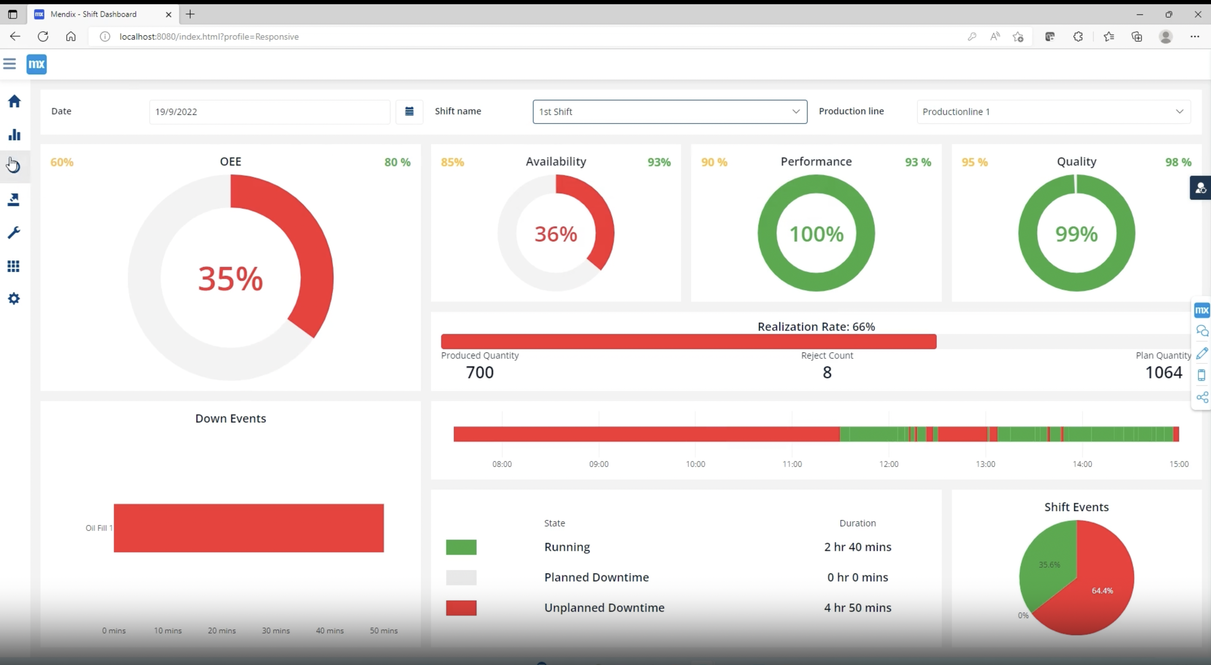Click the Mendix mx logo in header
Screen dimensions: 1211x665
(37, 65)
